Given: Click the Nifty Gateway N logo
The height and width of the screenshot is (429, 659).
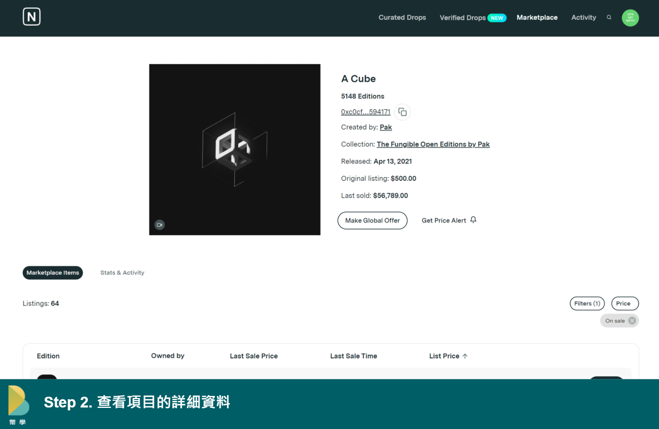Looking at the screenshot, I should 31,17.
